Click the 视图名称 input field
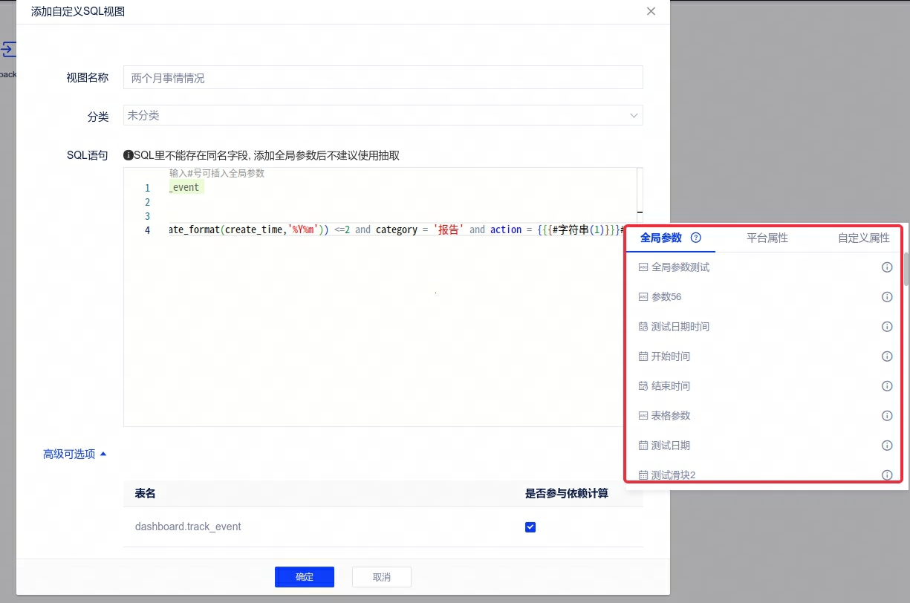 pyautogui.click(x=383, y=78)
